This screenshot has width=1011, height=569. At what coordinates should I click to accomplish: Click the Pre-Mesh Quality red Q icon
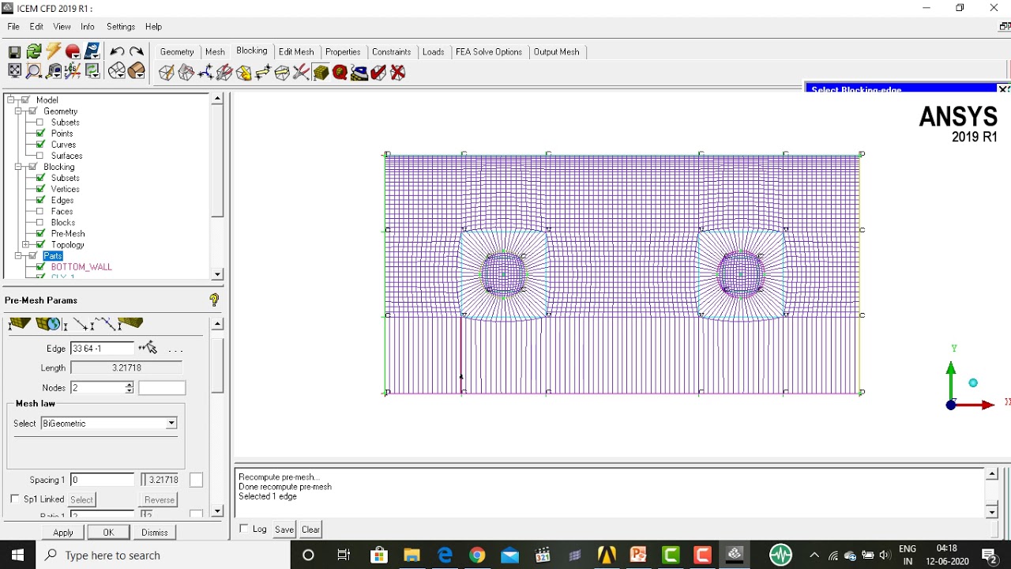click(x=340, y=73)
